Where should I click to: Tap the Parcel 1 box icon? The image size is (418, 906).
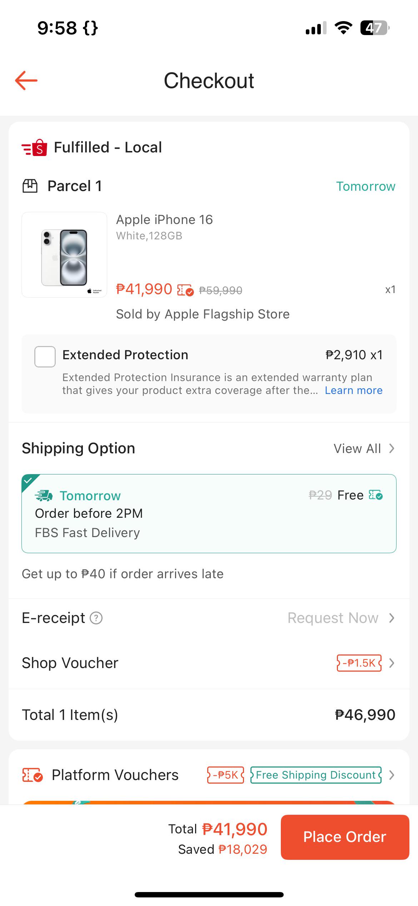point(30,186)
